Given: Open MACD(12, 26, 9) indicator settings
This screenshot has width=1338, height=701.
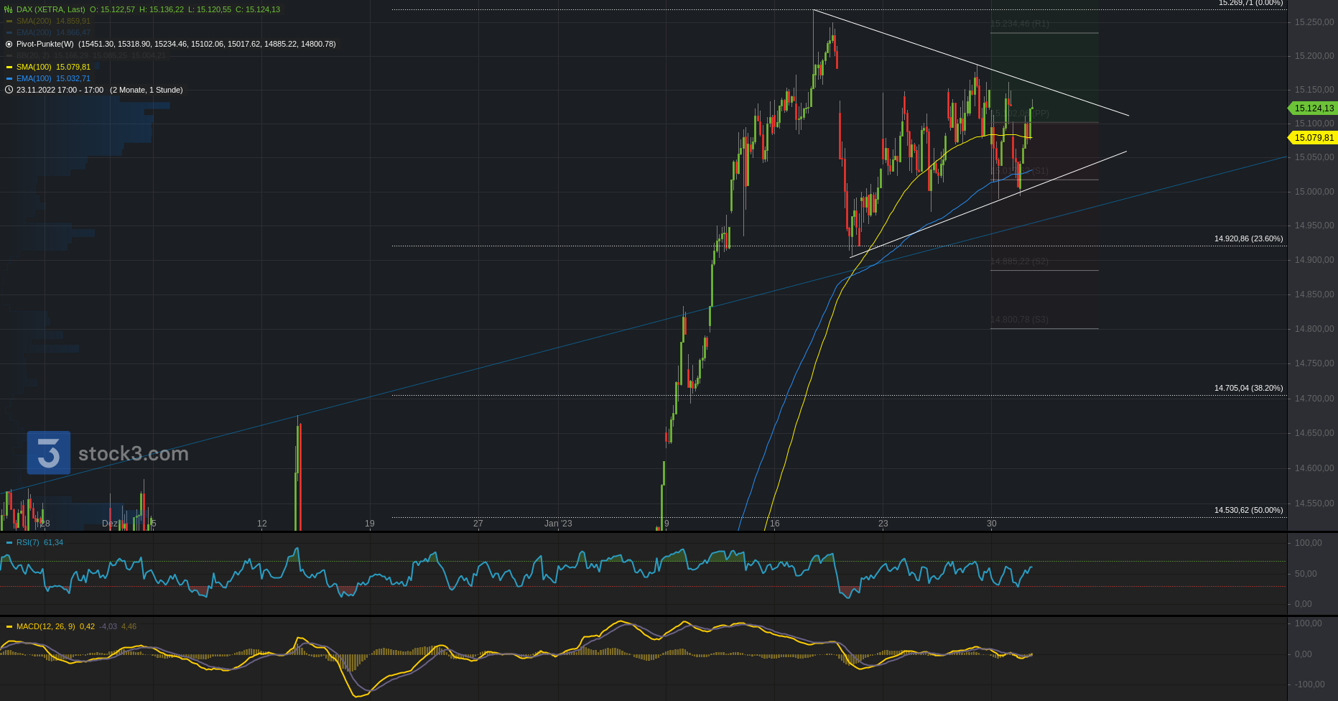Looking at the screenshot, I should click(x=45, y=626).
